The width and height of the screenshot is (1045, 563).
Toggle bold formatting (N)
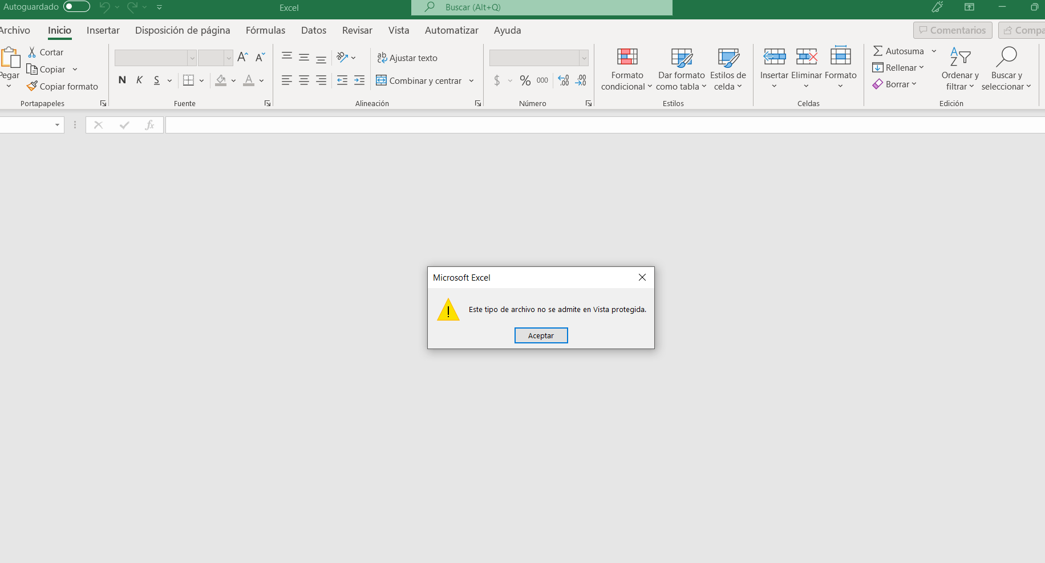(x=122, y=80)
